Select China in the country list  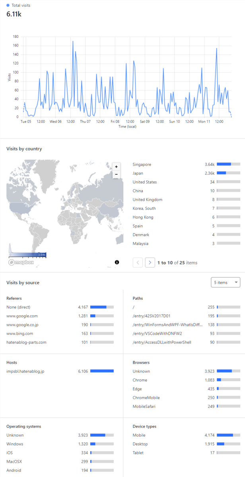pyautogui.click(x=186, y=191)
